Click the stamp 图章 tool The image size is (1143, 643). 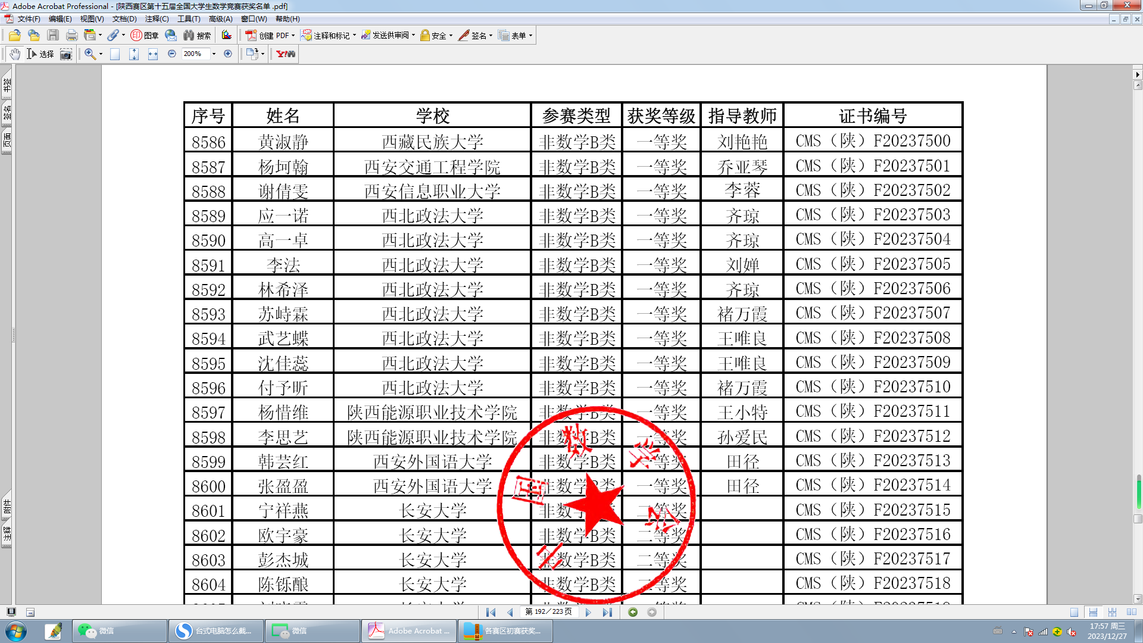point(145,36)
